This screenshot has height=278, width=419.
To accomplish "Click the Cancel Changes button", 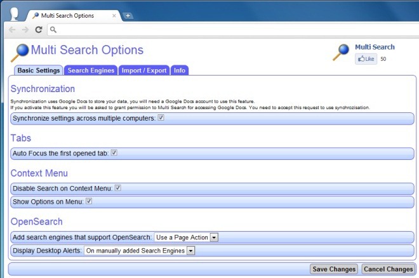I will point(388,269).
